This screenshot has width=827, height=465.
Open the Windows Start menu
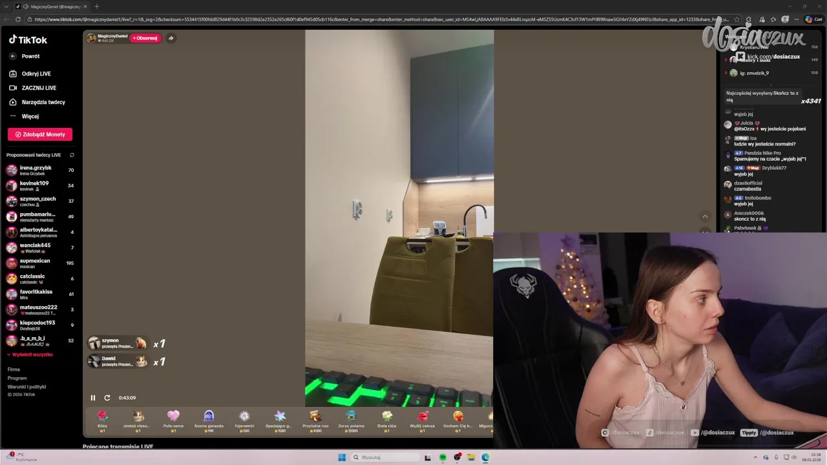342,457
